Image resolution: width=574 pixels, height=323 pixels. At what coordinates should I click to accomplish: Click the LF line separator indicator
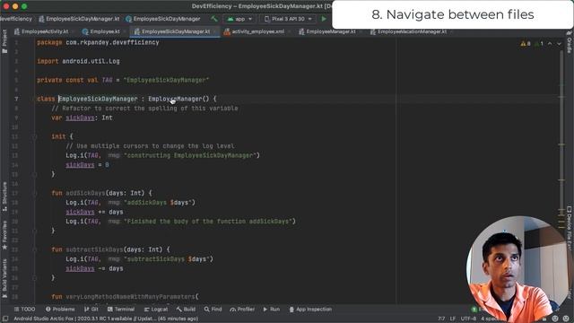(453, 319)
